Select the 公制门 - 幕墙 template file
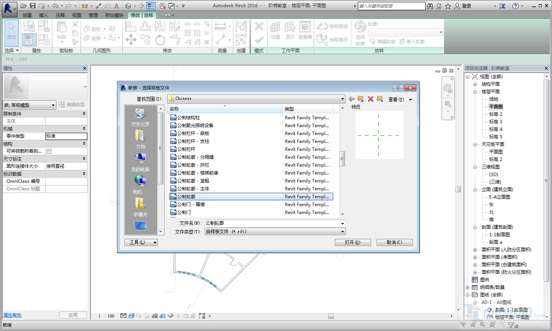Screen dimensions: 552x331 point(191,205)
